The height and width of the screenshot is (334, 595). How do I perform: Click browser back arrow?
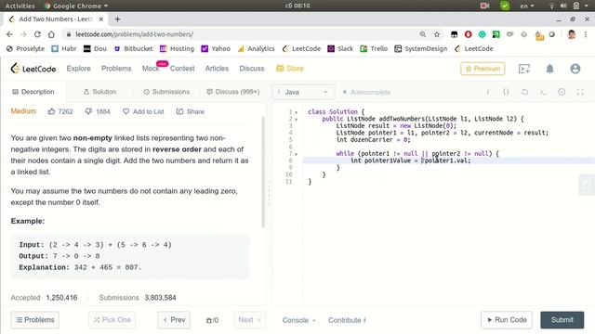[9, 34]
